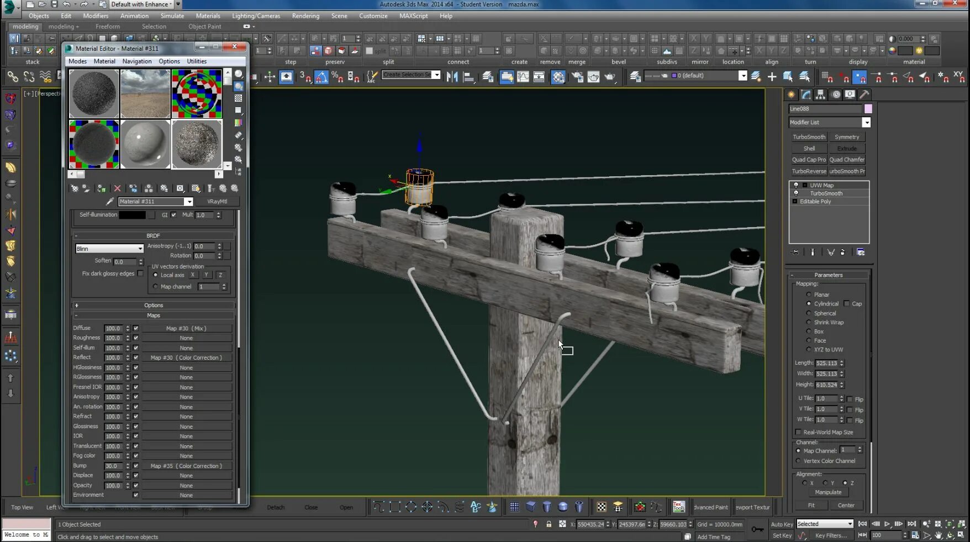Select Vertex Color Channel radio button
Viewport: 970px width, 542px height.
click(x=798, y=461)
